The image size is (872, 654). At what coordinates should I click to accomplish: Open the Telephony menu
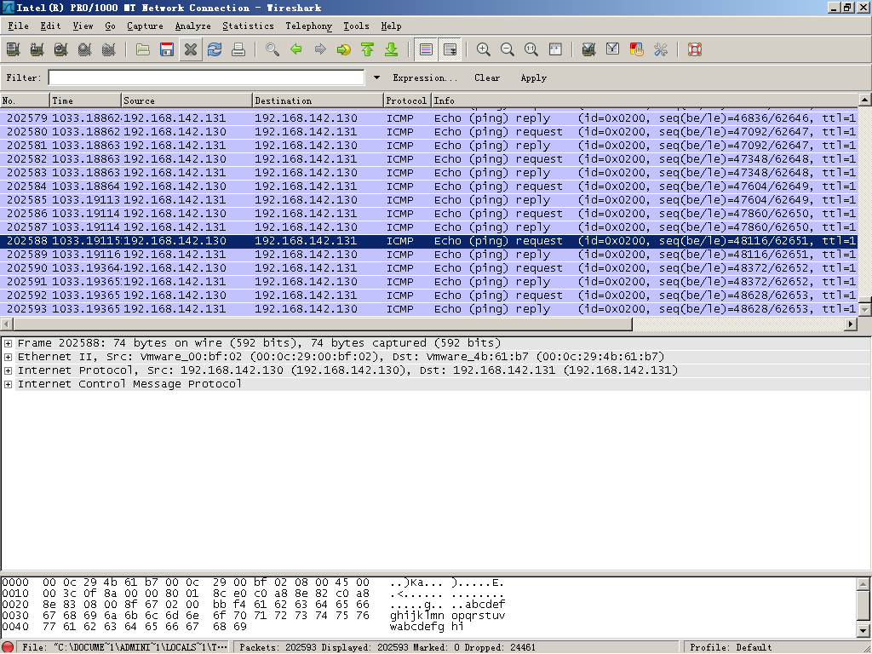click(308, 26)
